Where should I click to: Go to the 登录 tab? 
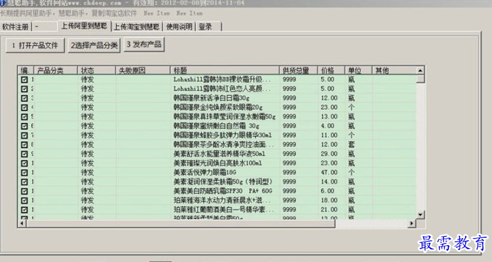209,26
